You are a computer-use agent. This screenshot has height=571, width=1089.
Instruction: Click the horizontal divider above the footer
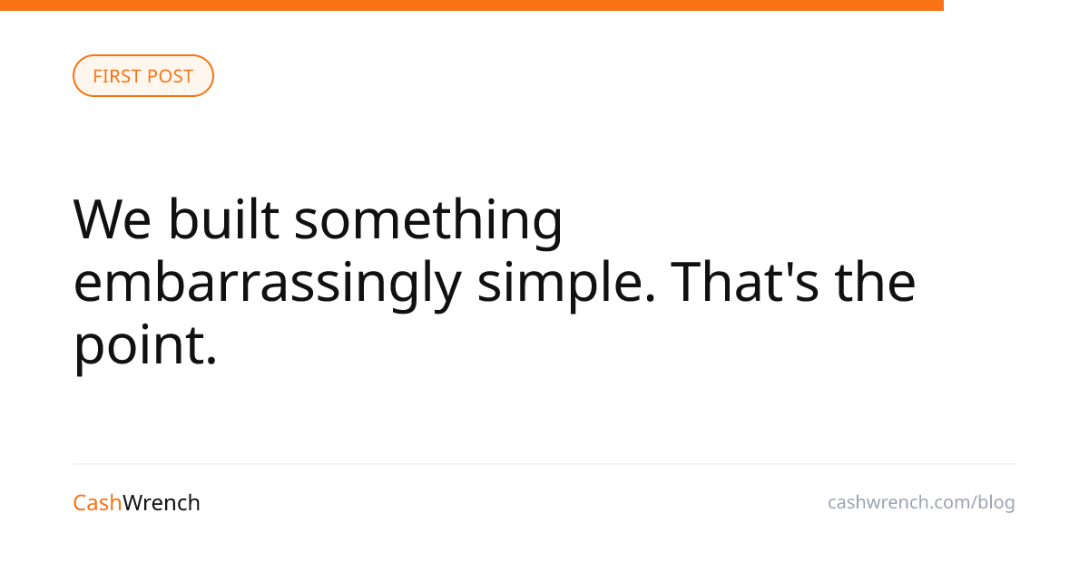point(544,464)
